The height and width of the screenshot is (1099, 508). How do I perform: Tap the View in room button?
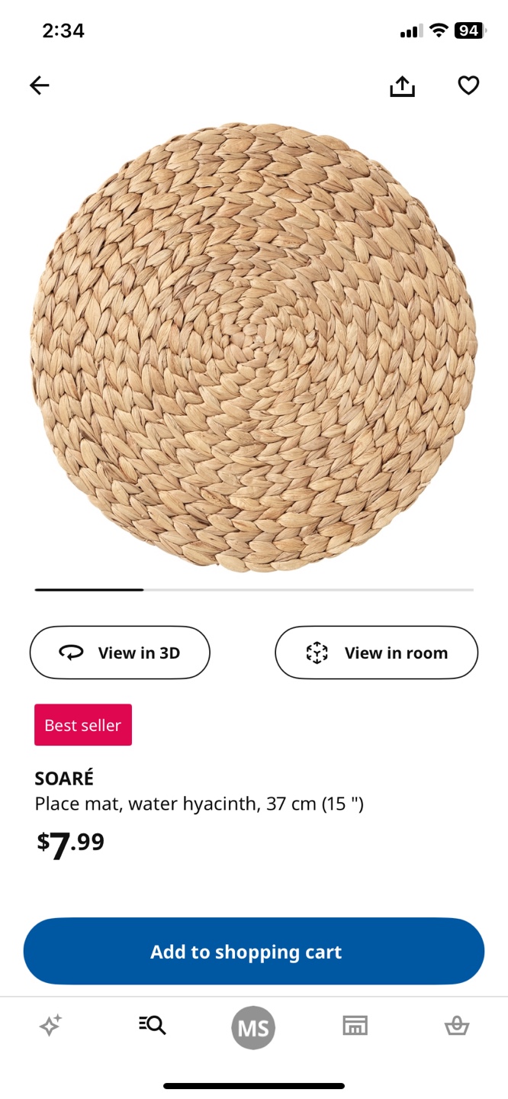376,653
